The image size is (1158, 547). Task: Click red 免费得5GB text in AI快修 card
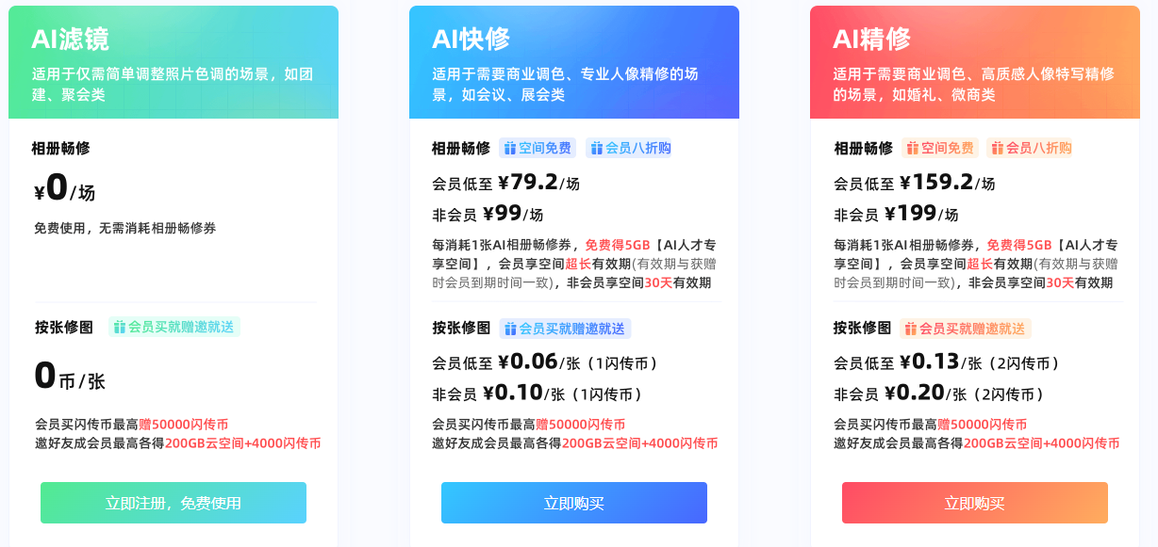click(616, 245)
